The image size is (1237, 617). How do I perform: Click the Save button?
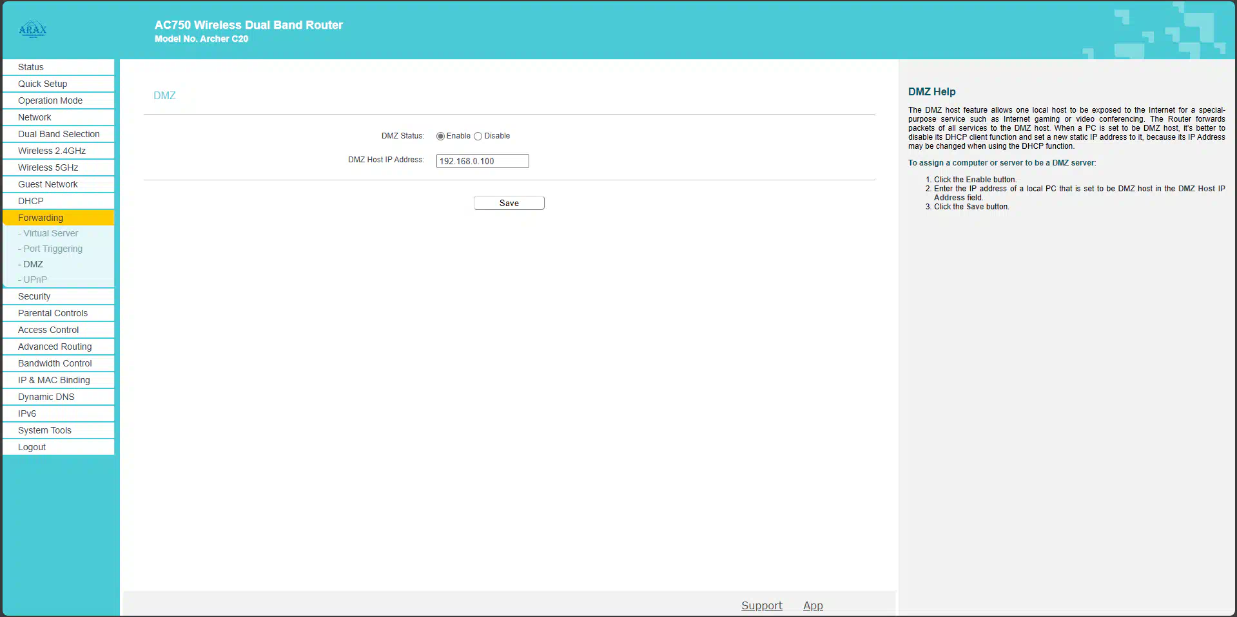coord(509,203)
